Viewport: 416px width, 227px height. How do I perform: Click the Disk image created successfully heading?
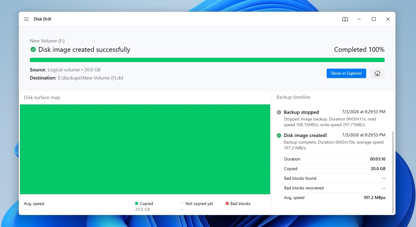pyautogui.click(x=84, y=49)
